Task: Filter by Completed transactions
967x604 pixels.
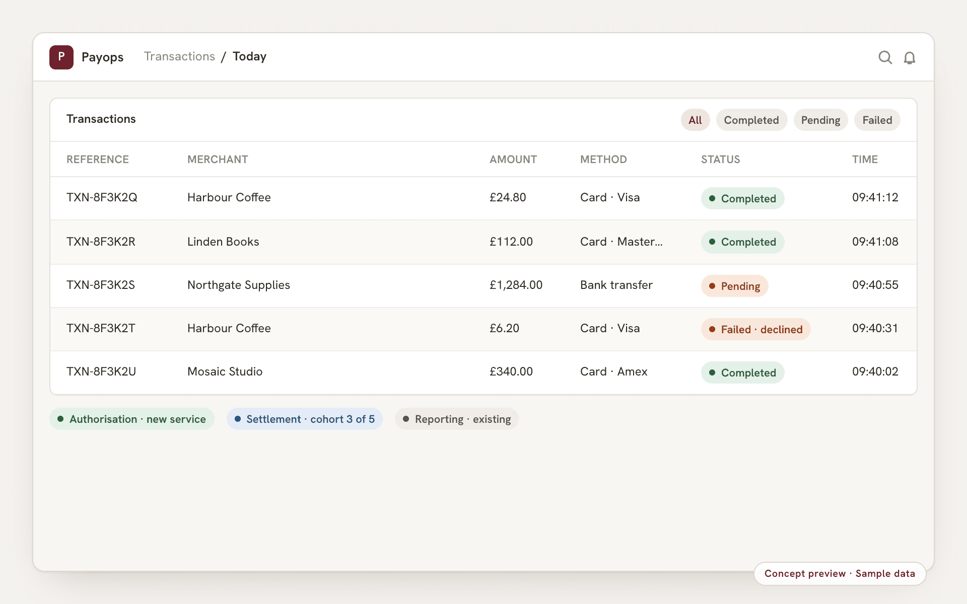Action: click(751, 120)
